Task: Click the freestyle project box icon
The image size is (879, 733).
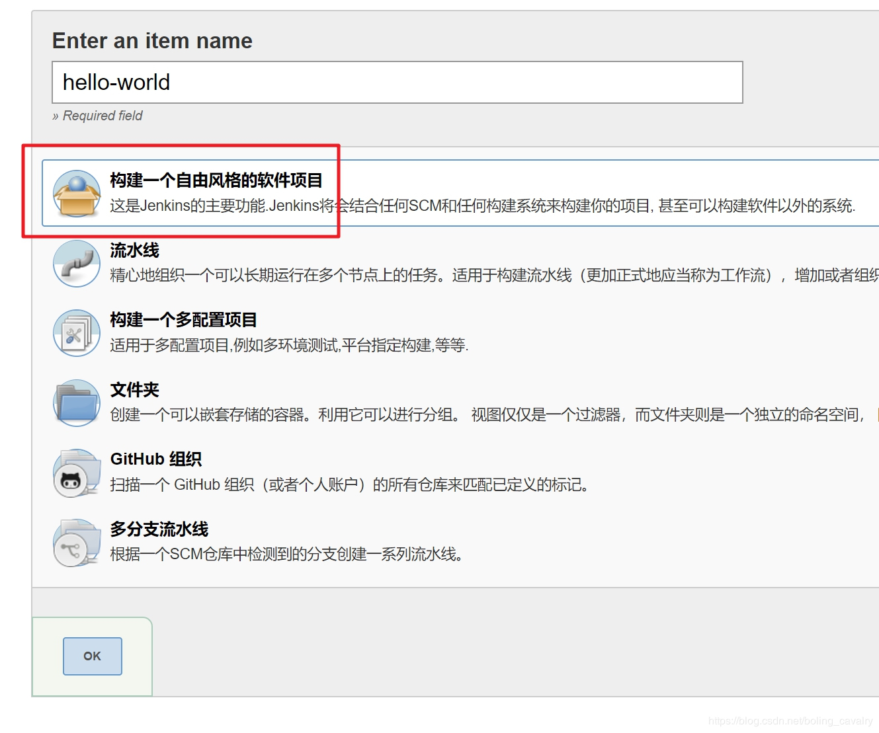Action: pos(77,194)
